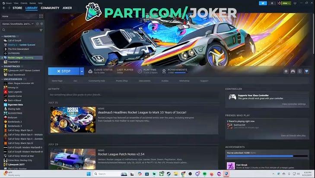Screen dimensions: 315x178
Task: Open controller configuration icon
Action: coord(293,71)
